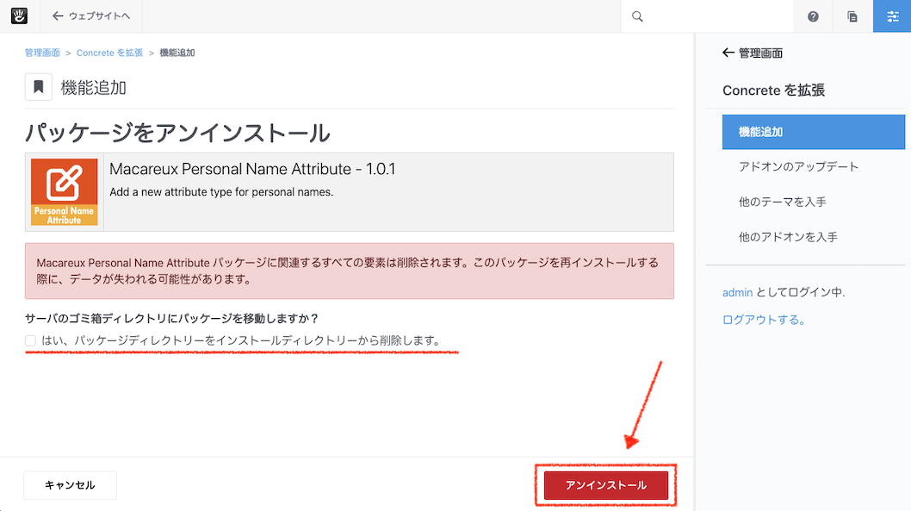Click 'Add a new attribute type' description
This screenshot has height=511, width=911.
point(221,192)
